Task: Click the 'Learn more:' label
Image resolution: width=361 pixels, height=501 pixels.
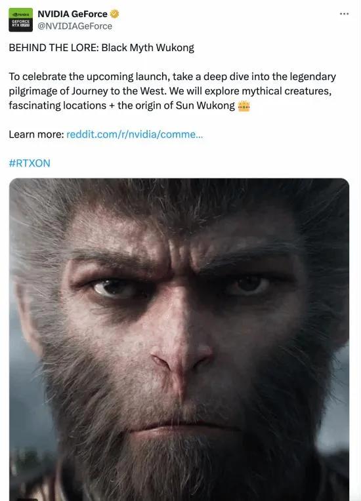Action: [37, 134]
